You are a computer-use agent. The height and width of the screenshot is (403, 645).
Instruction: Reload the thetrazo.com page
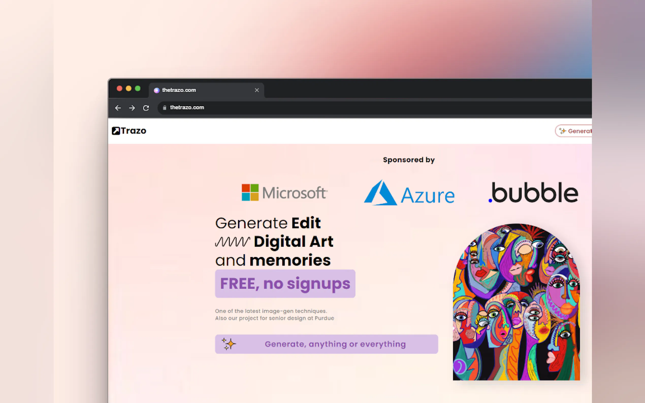146,108
